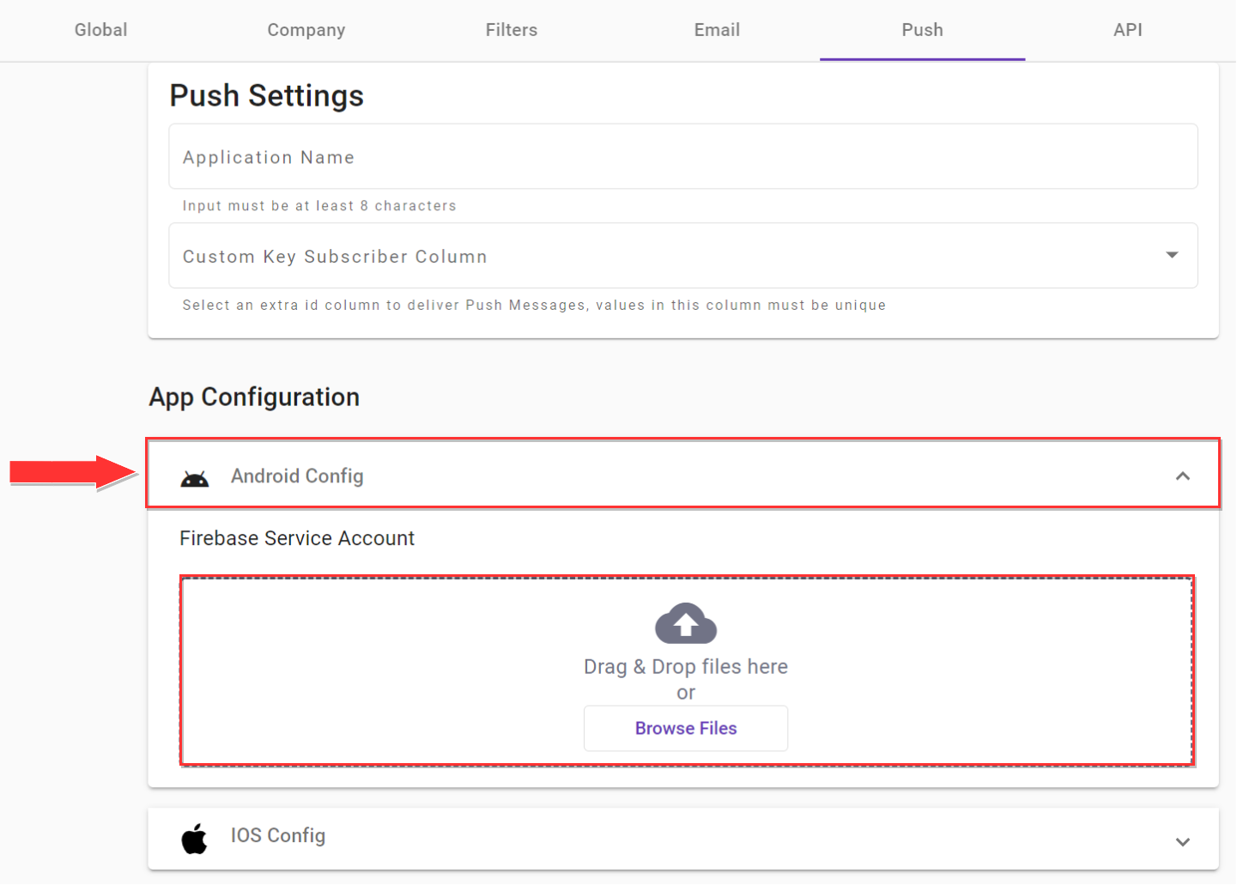
Task: Click the Android robot icon
Action: 195,479
